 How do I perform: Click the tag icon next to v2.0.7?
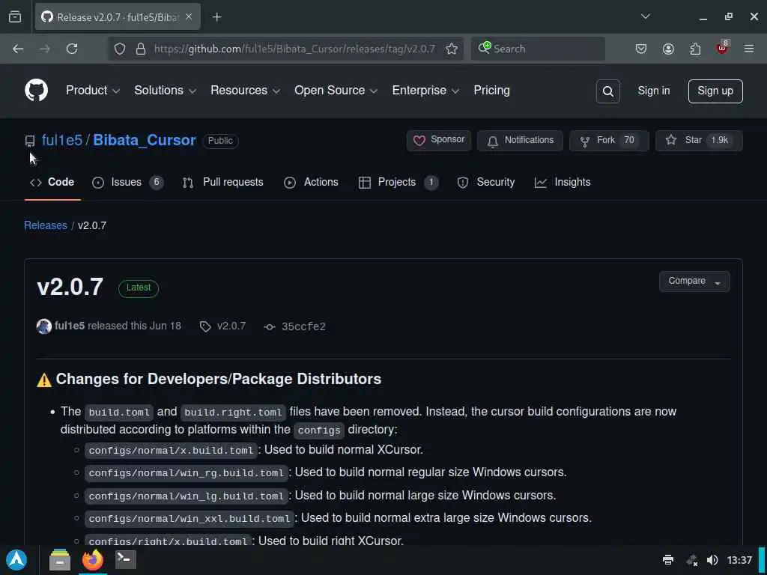[x=205, y=326]
